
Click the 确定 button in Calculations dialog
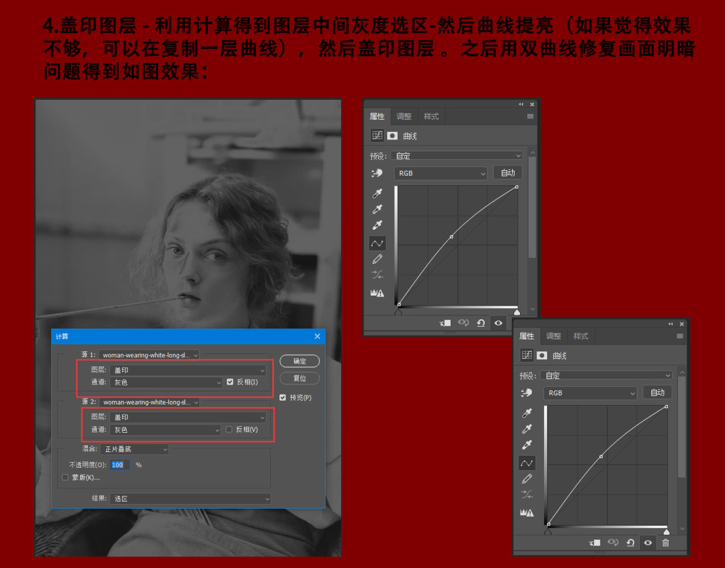pyautogui.click(x=300, y=361)
